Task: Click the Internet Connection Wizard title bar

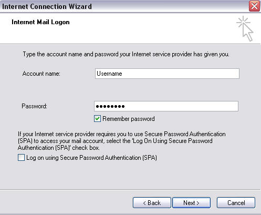Action: click(x=122, y=6)
